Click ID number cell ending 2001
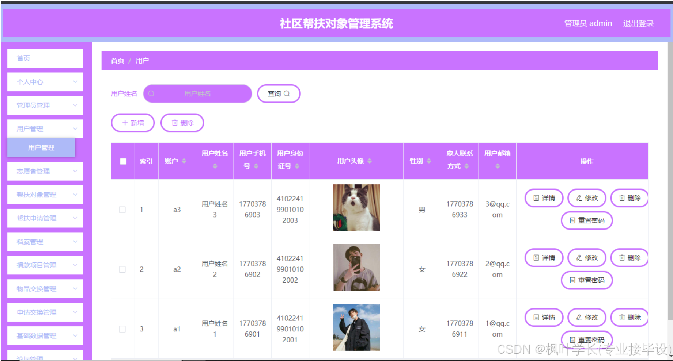This screenshot has height=361, width=673. point(290,329)
